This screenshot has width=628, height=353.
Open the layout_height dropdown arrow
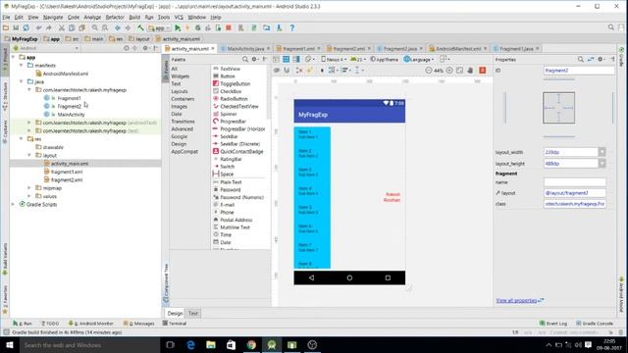coord(602,164)
